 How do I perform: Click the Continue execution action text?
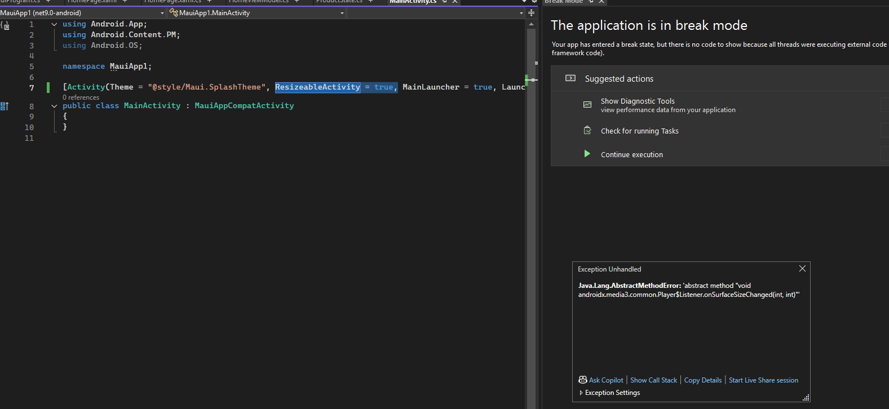632,154
